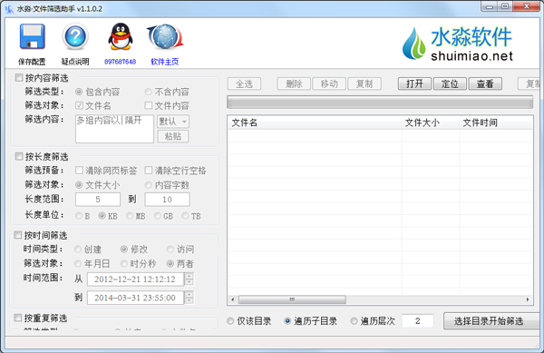Click the file list scroll left arrow
This screenshot has width=544, height=353.
tap(233, 299)
